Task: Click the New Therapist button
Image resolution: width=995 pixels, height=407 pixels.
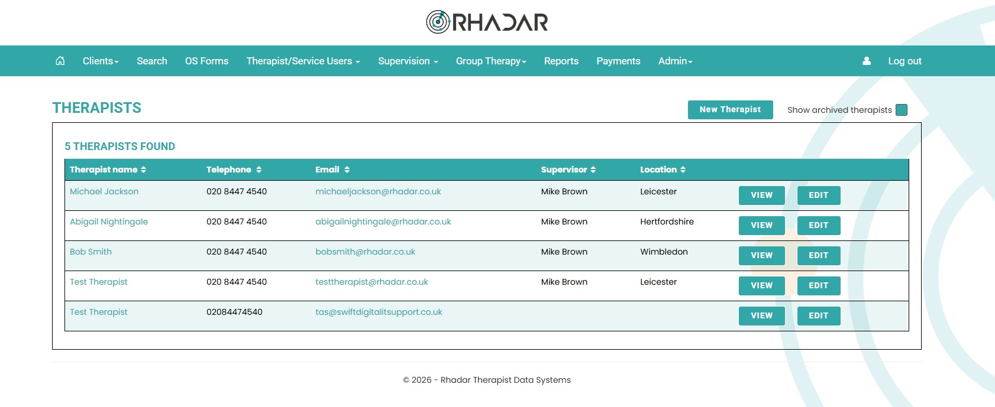Action: [x=730, y=110]
